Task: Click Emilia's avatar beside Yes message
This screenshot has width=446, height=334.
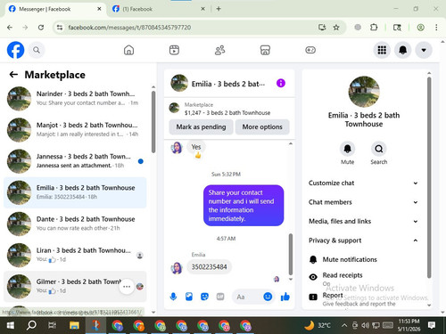Action: pyautogui.click(x=177, y=148)
